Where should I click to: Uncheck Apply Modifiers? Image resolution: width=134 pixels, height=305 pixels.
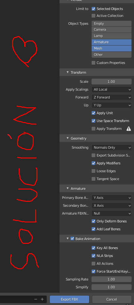[93, 163]
